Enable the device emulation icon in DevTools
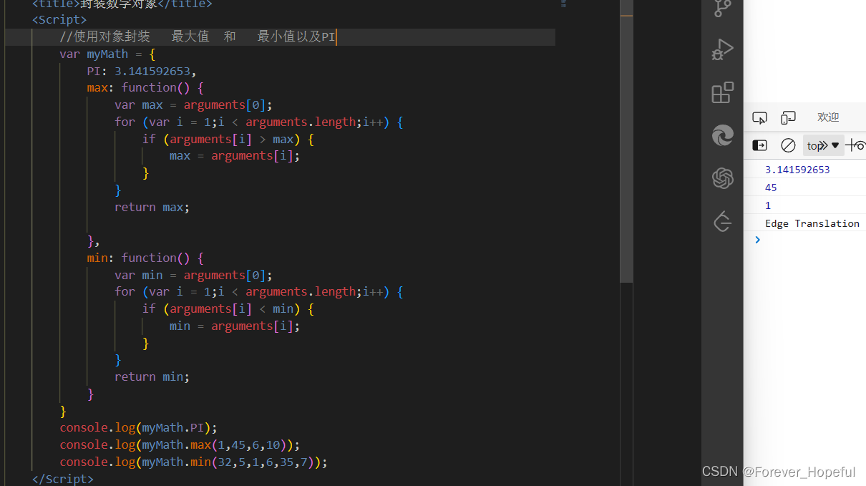 (x=788, y=117)
